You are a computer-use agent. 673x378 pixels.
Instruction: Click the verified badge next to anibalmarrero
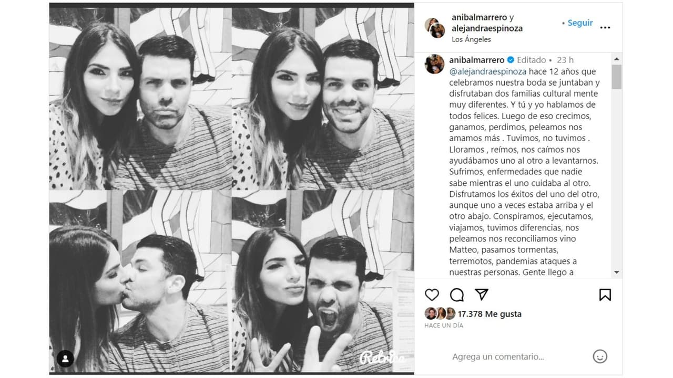(511, 60)
